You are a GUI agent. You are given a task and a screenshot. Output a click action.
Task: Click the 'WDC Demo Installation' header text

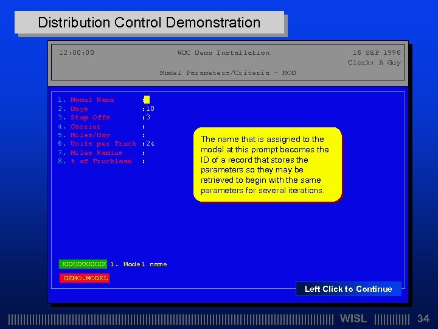[x=223, y=52]
